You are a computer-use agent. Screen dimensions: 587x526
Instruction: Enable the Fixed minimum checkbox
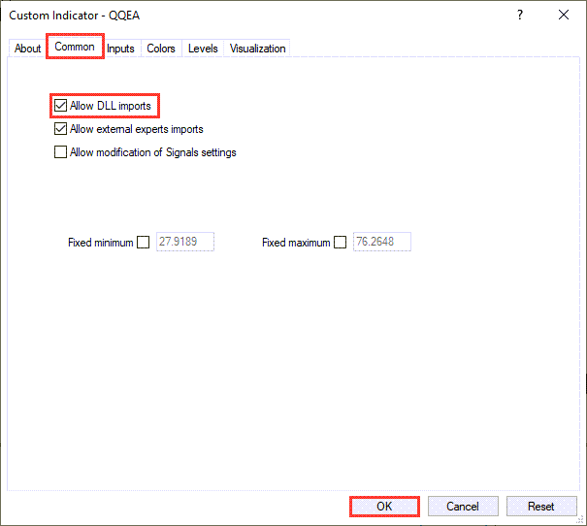pos(143,243)
